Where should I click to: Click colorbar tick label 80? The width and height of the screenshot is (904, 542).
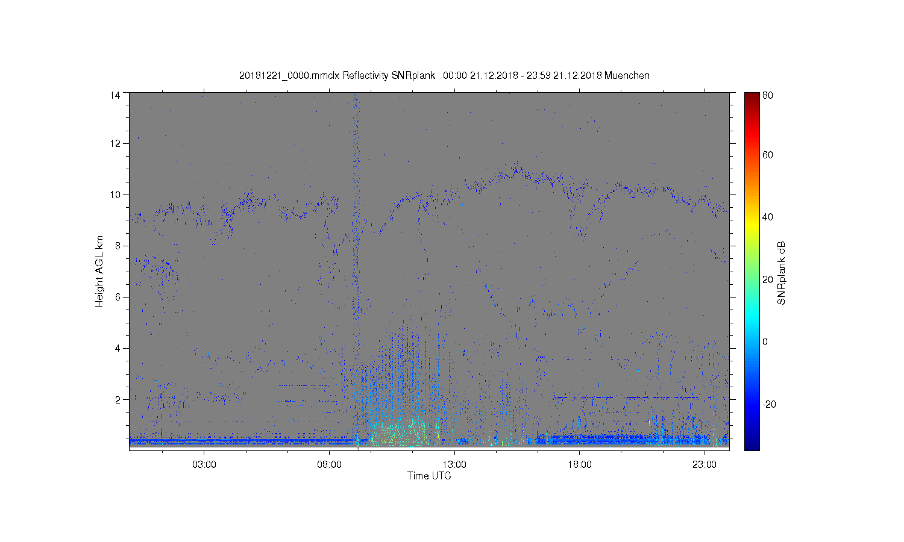pyautogui.click(x=768, y=95)
